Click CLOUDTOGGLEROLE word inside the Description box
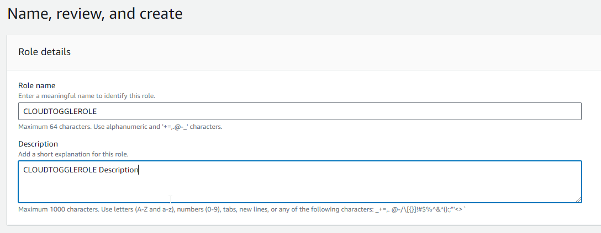The width and height of the screenshot is (601, 233). 60,170
